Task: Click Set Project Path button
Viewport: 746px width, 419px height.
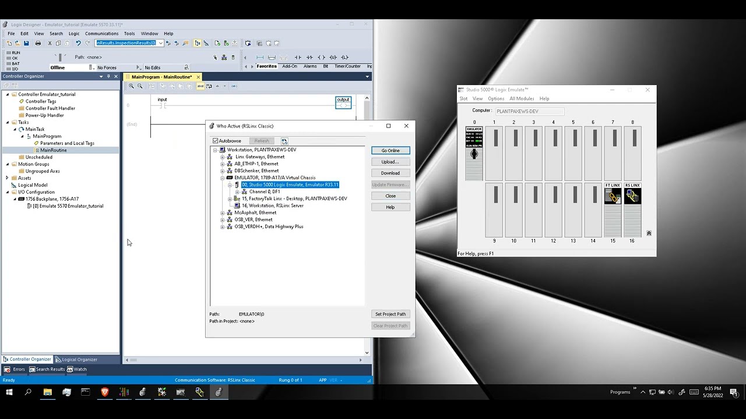Action: (390, 314)
